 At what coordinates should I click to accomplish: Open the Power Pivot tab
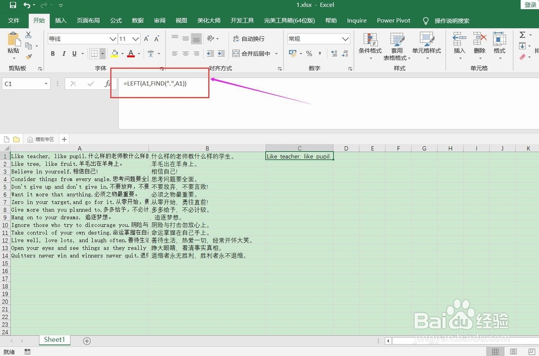point(393,20)
